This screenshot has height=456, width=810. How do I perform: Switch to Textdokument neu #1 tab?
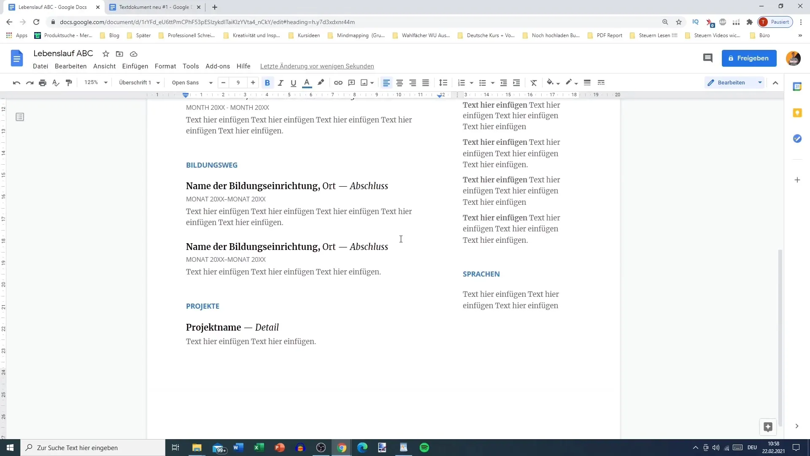tap(155, 7)
